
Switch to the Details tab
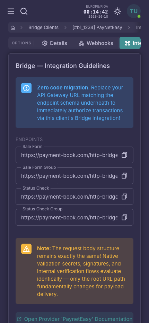tap(55, 43)
